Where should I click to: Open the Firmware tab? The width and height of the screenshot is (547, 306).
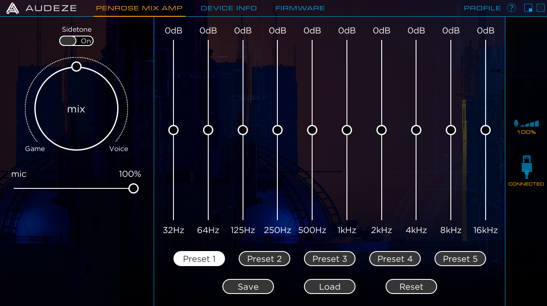point(300,8)
